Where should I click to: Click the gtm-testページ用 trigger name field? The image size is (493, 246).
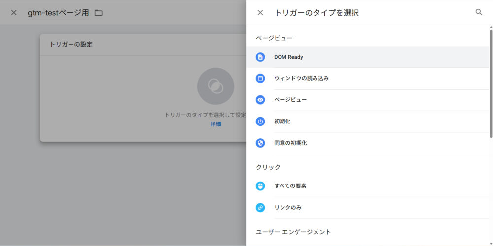click(x=58, y=13)
